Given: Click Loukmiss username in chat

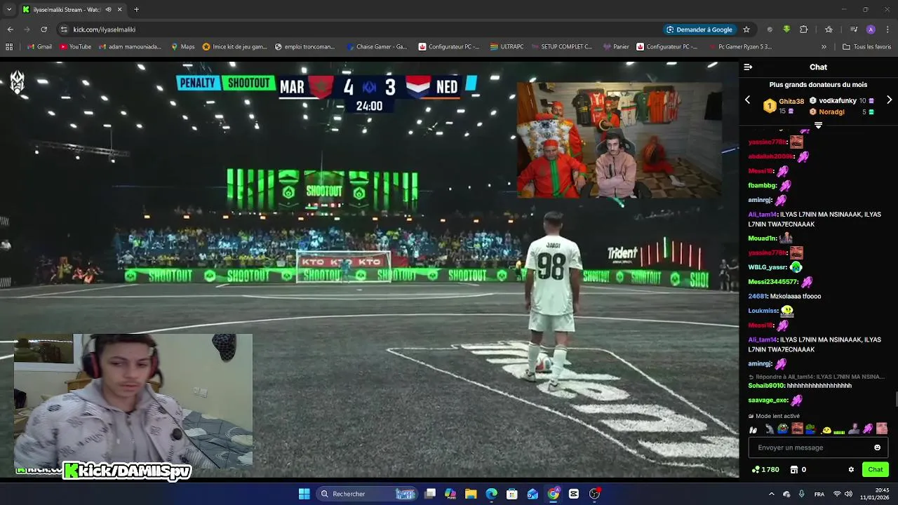Looking at the screenshot, I should click(763, 311).
